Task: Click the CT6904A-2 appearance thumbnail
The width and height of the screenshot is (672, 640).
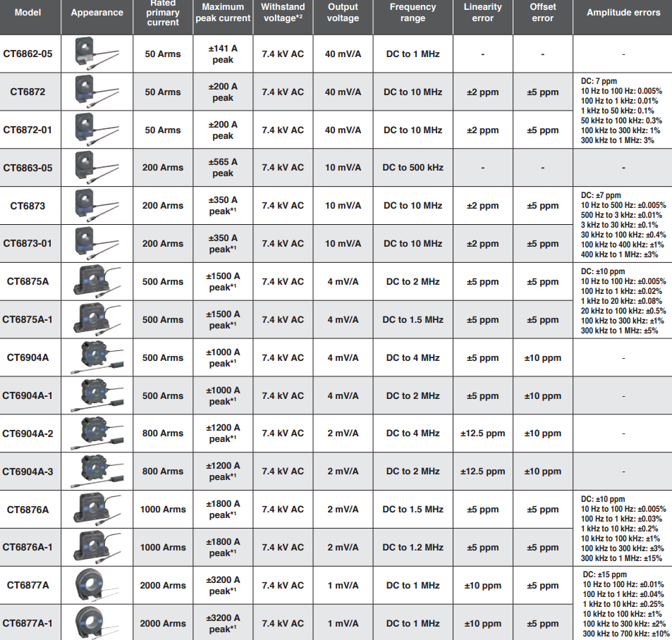Action: pos(97,433)
